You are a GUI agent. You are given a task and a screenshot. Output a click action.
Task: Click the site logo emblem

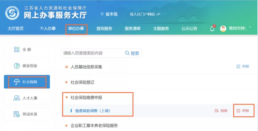pyautogui.click(x=12, y=13)
